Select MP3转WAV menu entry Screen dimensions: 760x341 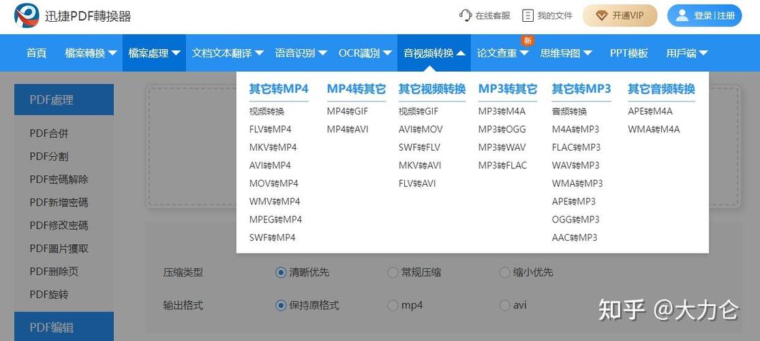[502, 147]
